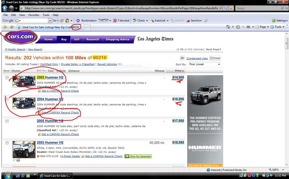289x179 pixels.
Task: Open the zoom level 100% dropdown arrow
Action: (283, 170)
